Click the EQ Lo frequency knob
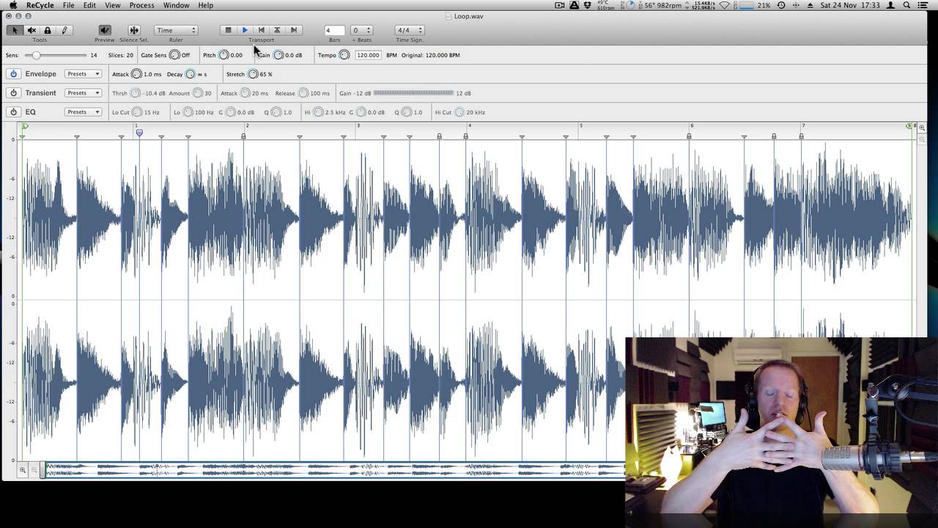Image resolution: width=938 pixels, height=528 pixels. 188,112
